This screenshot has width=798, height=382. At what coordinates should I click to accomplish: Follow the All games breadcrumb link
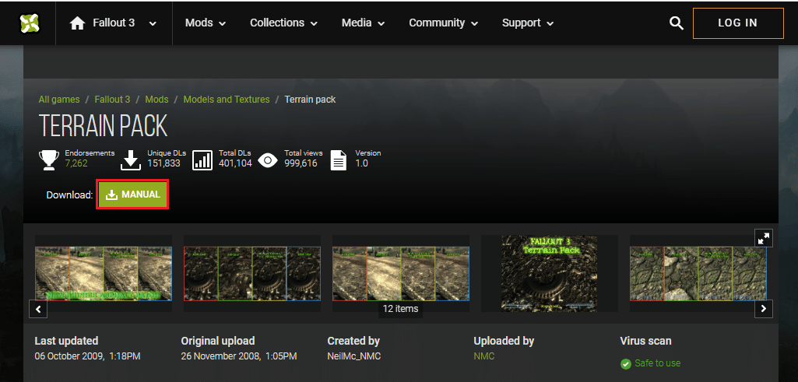point(59,99)
